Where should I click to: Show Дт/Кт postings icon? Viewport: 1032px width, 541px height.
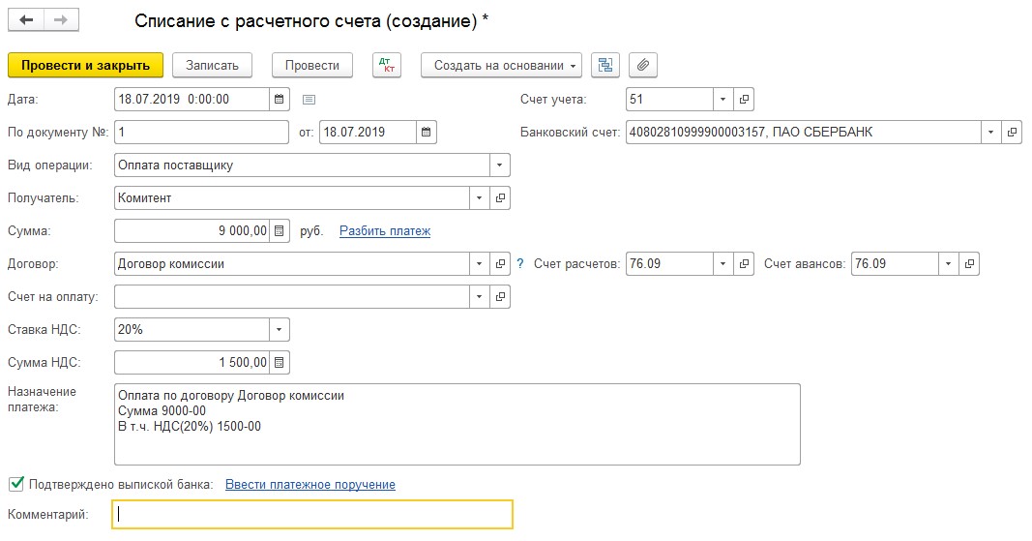coord(385,66)
